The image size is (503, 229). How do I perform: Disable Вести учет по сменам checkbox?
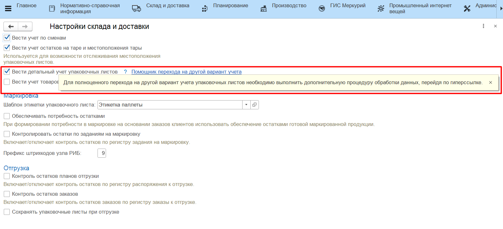tap(7, 38)
